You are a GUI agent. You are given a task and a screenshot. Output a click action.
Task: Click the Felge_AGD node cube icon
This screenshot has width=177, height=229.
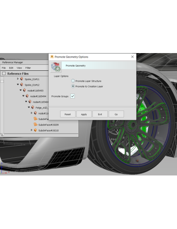point(33,108)
